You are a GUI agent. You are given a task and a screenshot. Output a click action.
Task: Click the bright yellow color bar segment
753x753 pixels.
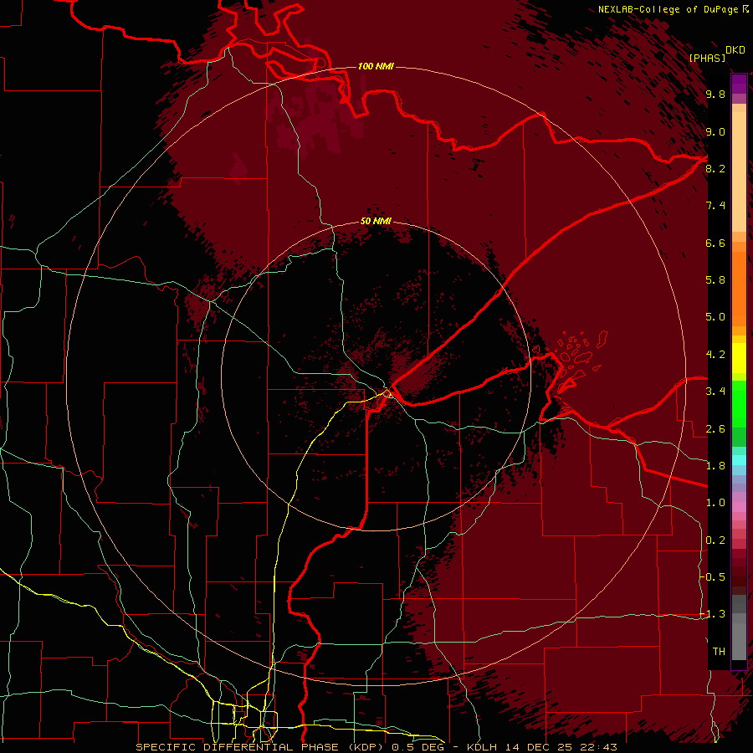[739, 358]
